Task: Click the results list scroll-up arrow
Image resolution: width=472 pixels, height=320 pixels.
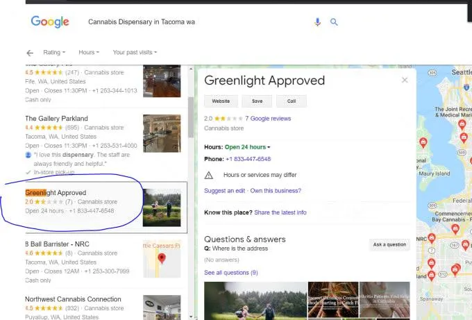Action: pos(191,69)
